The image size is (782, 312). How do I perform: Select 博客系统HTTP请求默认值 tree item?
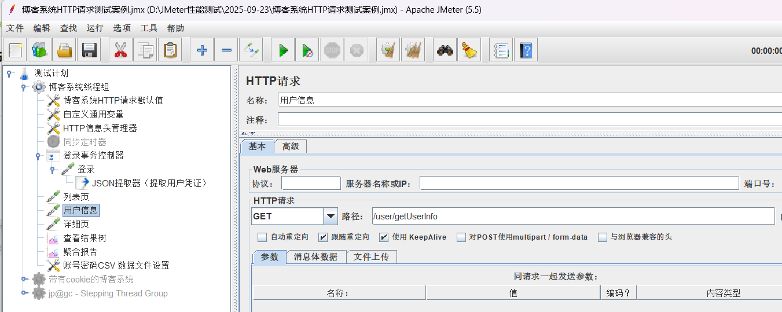[113, 100]
